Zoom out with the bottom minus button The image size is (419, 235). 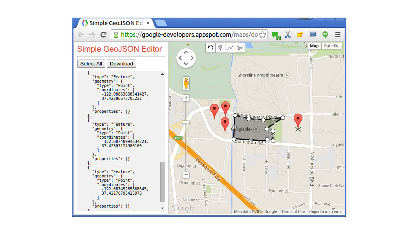(186, 175)
